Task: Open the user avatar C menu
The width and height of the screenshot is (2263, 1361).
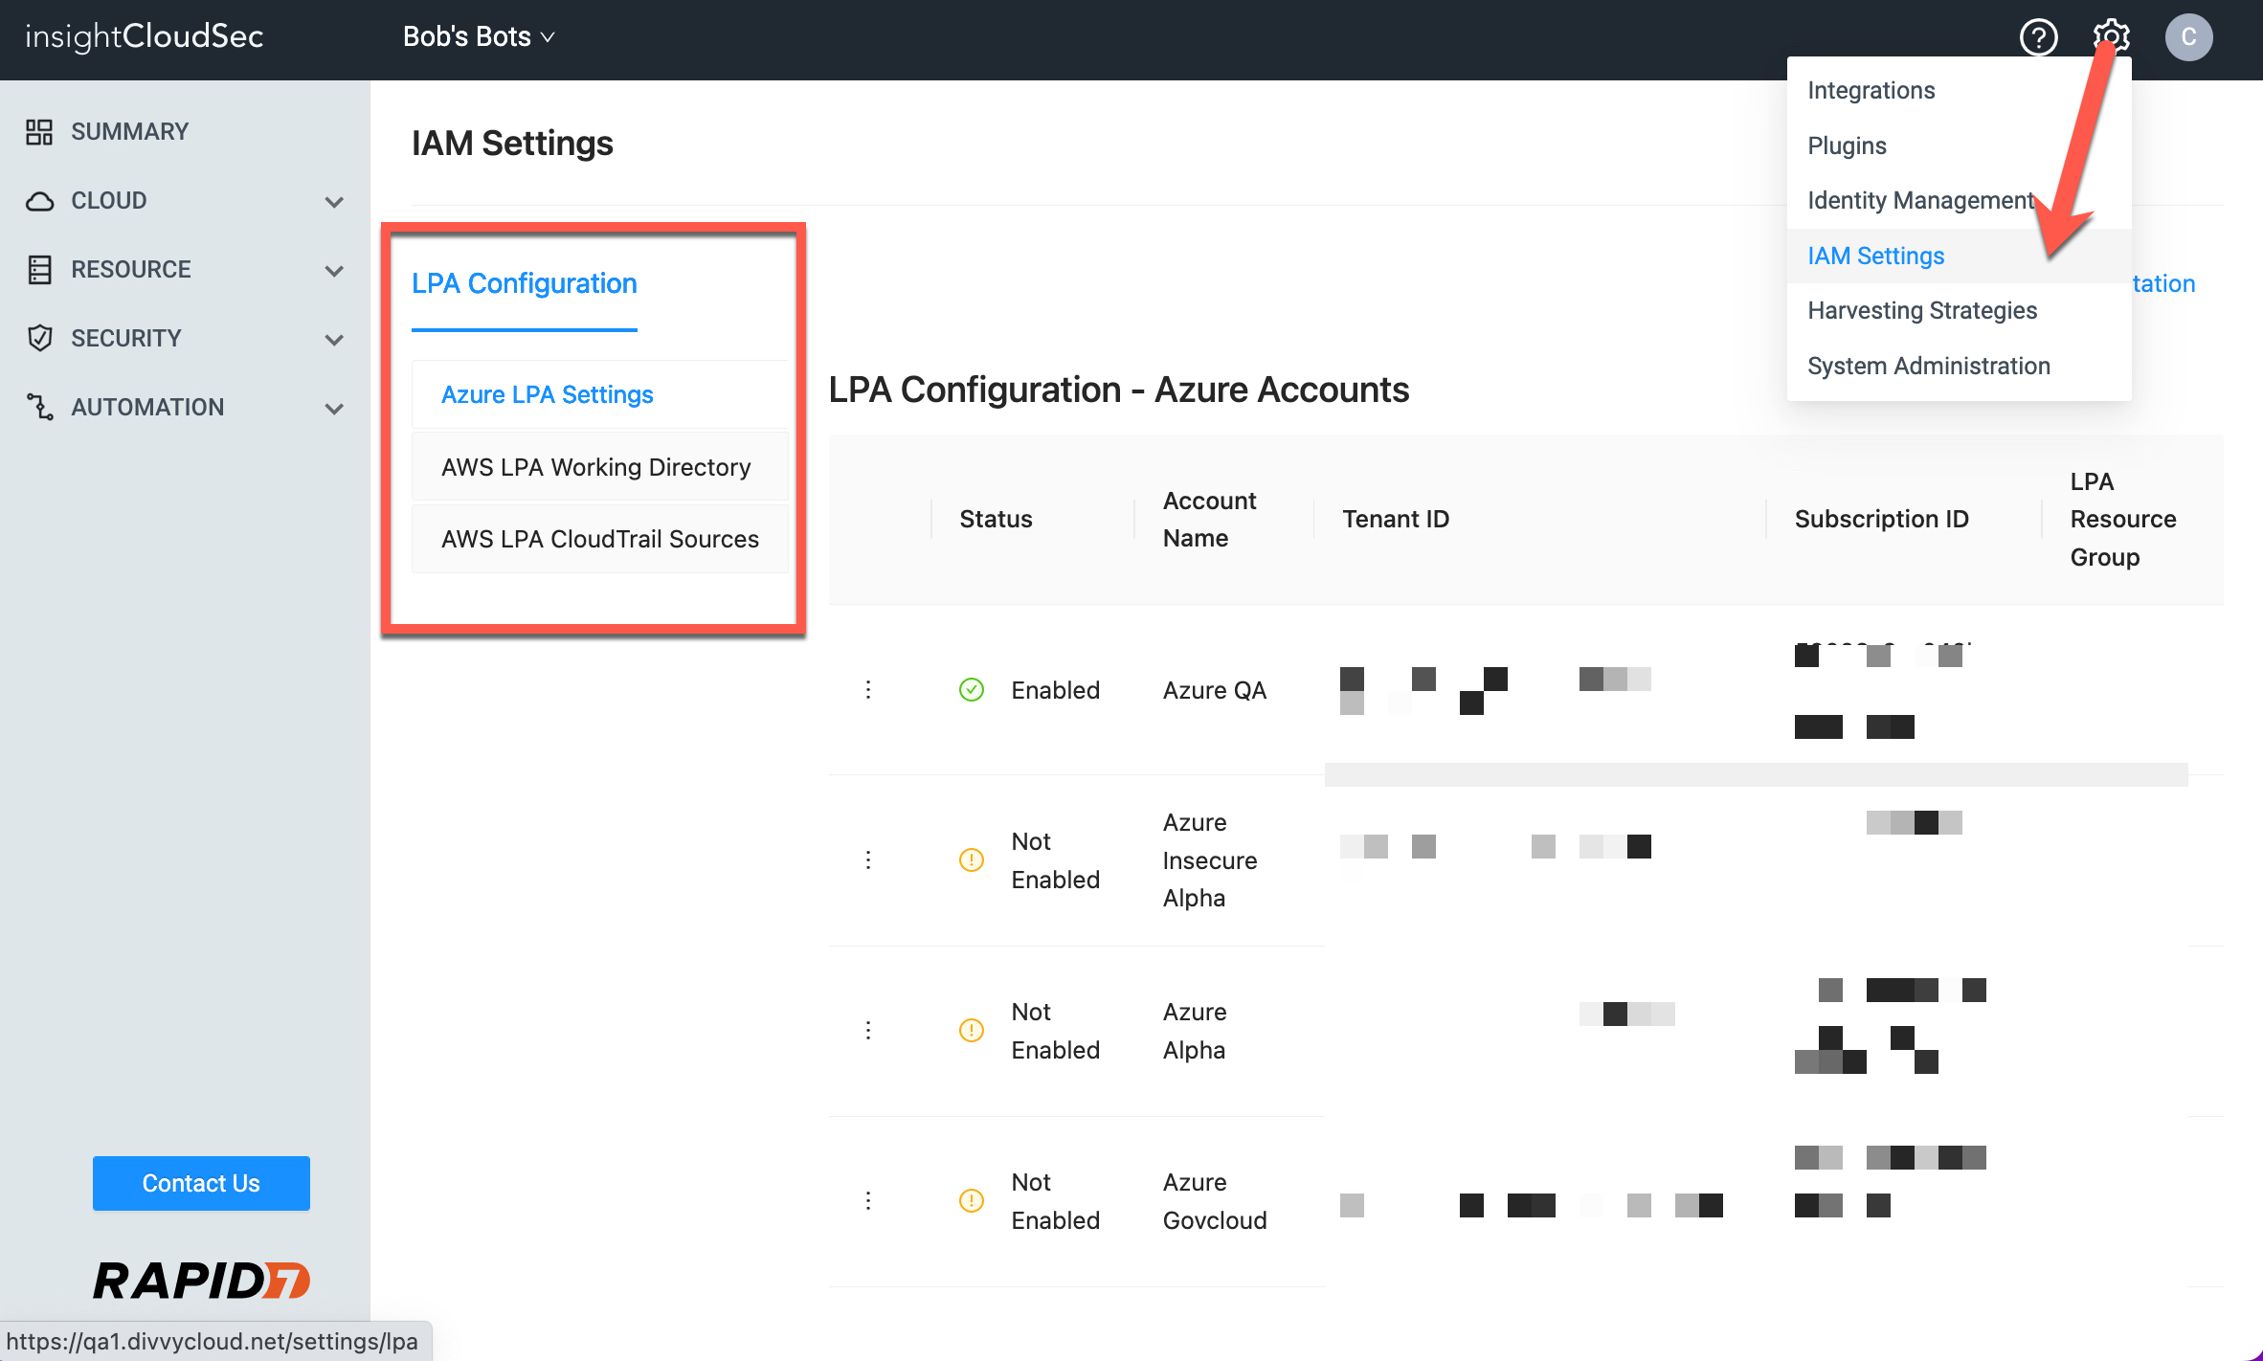Action: click(x=2188, y=37)
